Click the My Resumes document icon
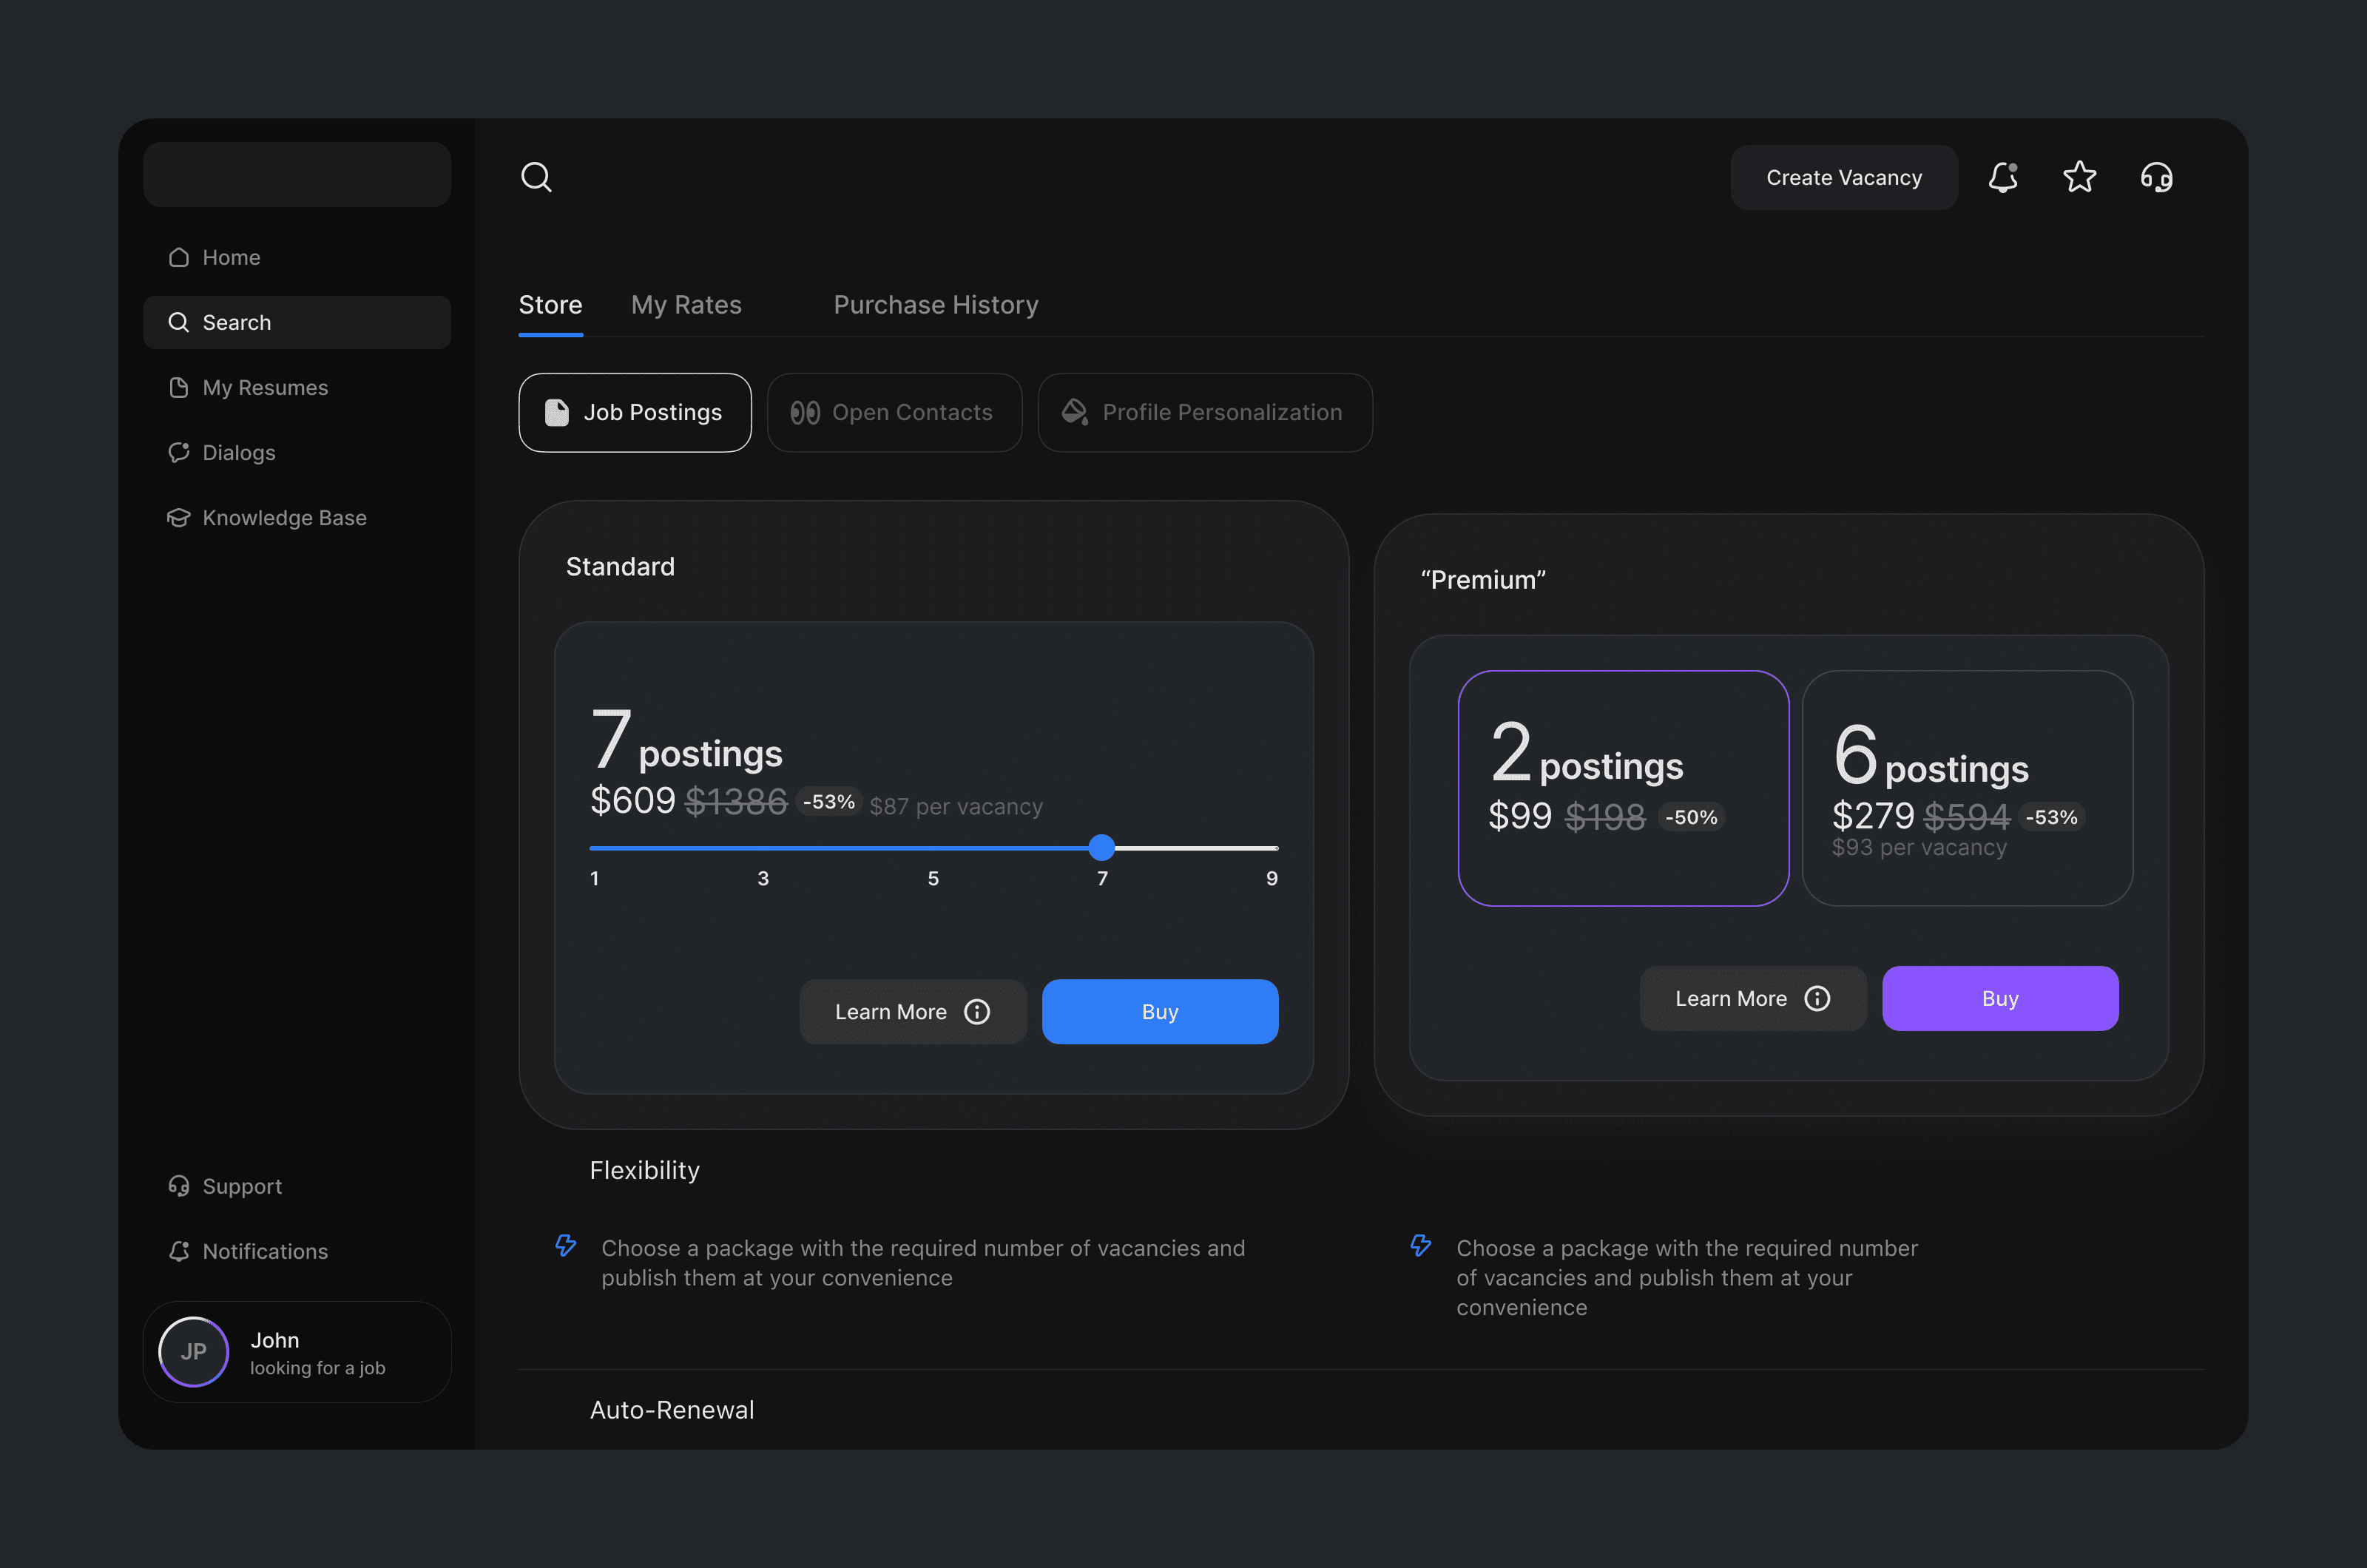Screen dimensions: 2367x1568 [x=179, y=388]
